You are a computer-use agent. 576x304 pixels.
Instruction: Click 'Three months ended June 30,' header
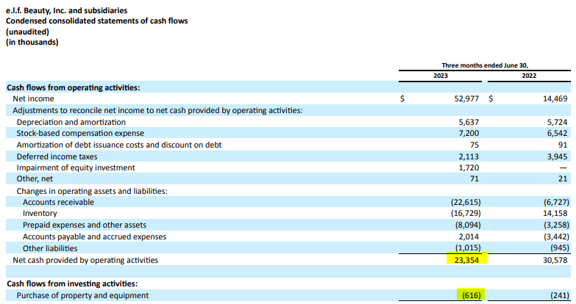(x=485, y=65)
